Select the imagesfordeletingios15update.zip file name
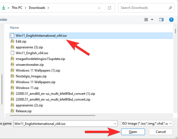The height and width of the screenshot is (139, 178). [40, 59]
